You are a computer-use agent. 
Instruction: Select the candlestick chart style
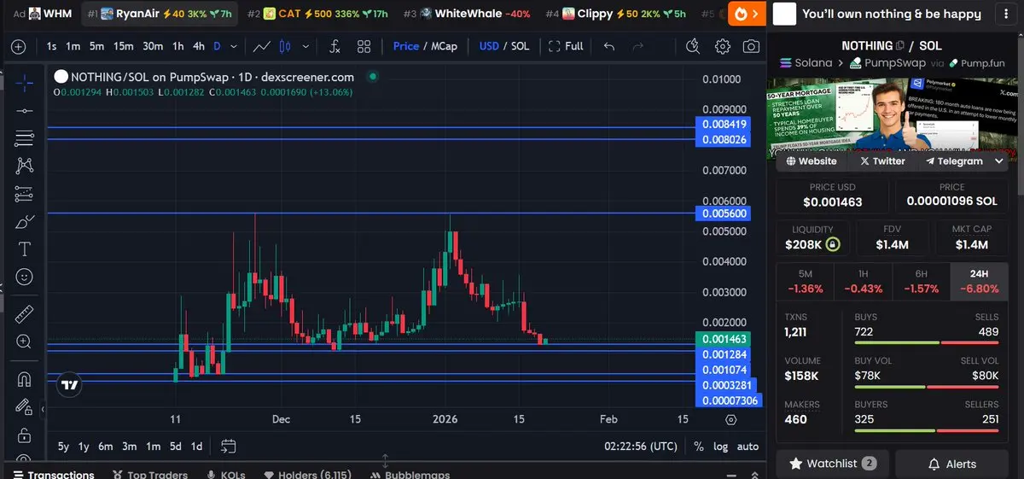(285, 46)
